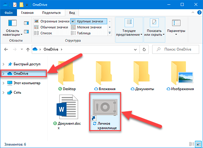Image resolution: width=203 pixels, height=148 pixels.
Task: Click layout gallery down arrow
Action: coord(110,27)
